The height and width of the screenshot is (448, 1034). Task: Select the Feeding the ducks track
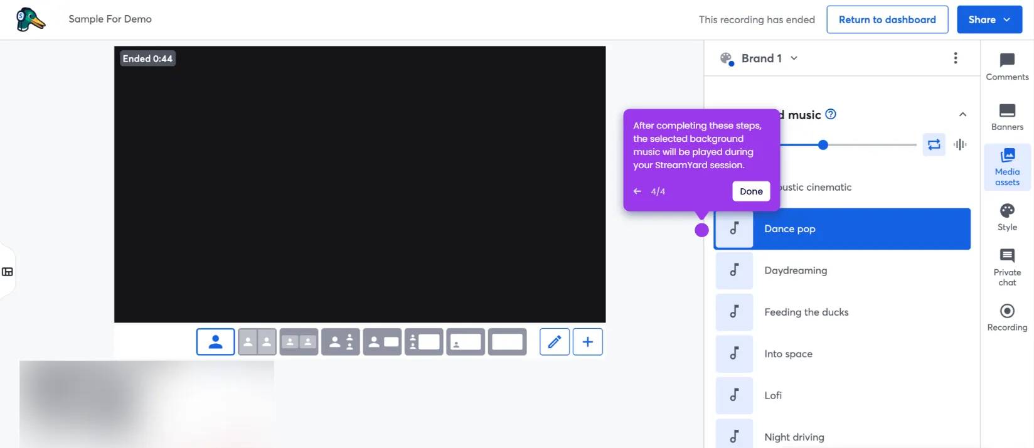coord(842,312)
